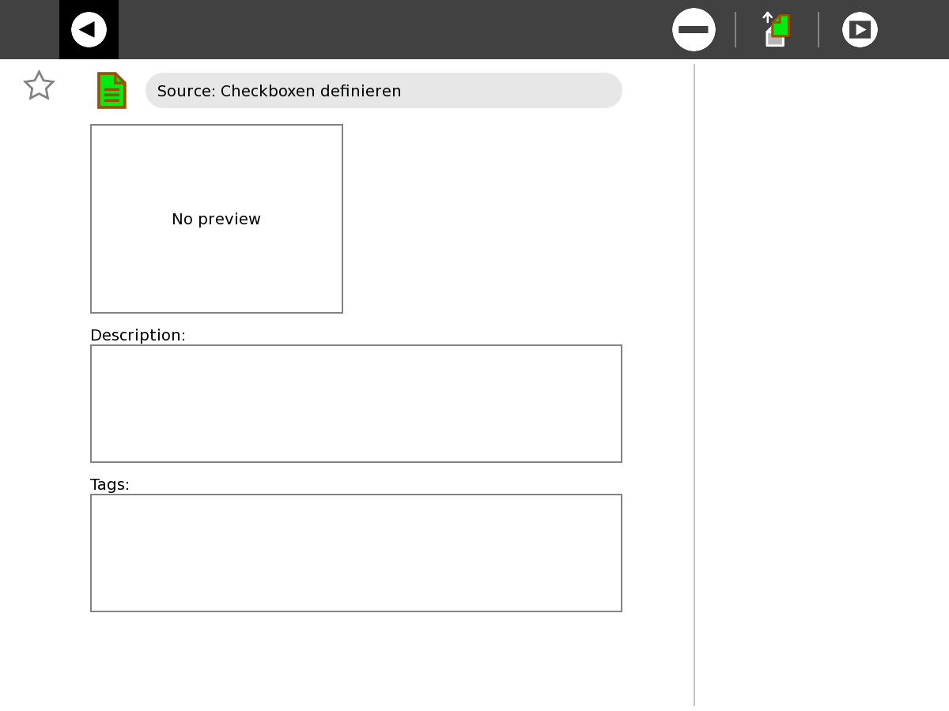Click the back arrow button

pyautogui.click(x=89, y=30)
